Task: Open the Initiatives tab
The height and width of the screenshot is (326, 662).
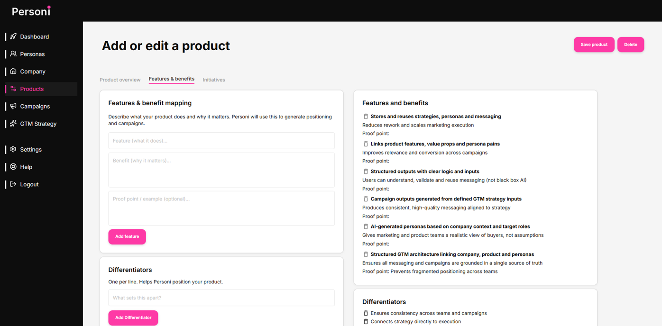Action: (x=214, y=80)
